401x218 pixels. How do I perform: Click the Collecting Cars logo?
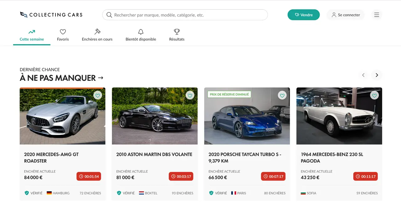(51, 15)
